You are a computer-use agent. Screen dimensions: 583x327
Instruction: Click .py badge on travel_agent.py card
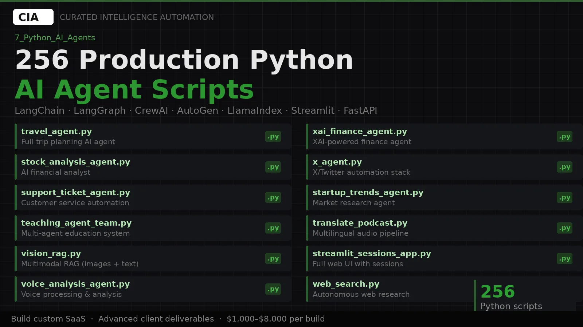pos(273,137)
